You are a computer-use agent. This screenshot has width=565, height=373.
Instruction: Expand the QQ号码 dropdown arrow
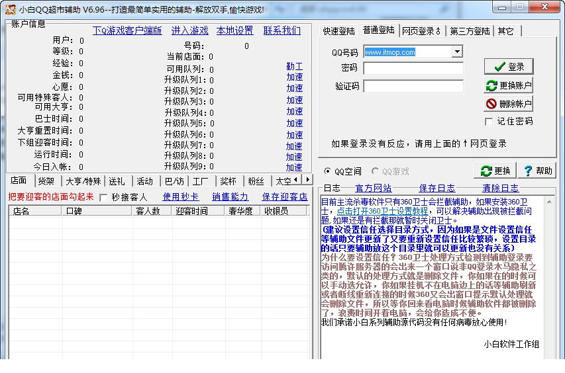457,52
